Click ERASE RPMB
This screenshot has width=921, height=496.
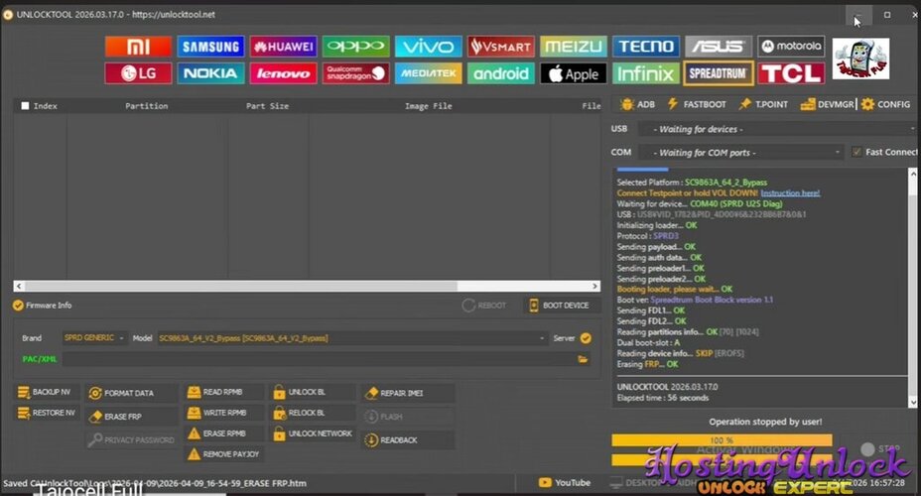tap(223, 434)
